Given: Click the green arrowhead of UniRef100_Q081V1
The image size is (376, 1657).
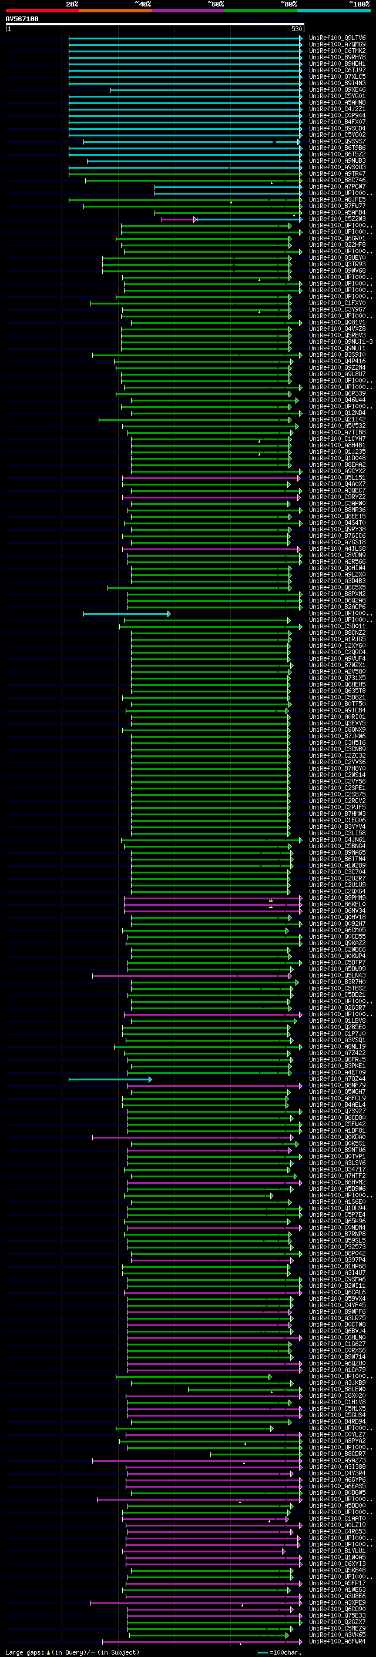Looking at the screenshot, I should pyautogui.click(x=300, y=322).
